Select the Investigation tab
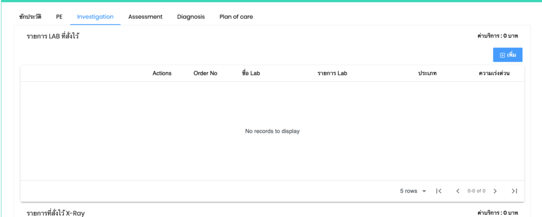The image size is (542, 217). (95, 17)
